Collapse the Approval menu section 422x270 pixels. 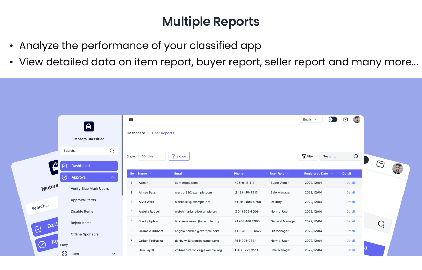[x=113, y=177]
